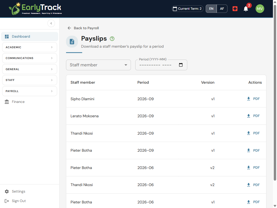Select the Lerato Mokoena name cell
This screenshot has width=277, height=208.
(84, 116)
